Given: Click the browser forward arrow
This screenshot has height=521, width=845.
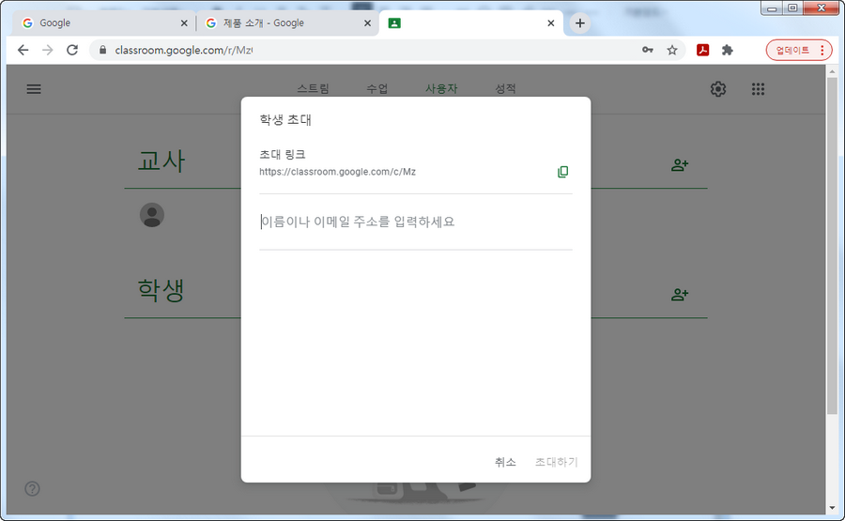Looking at the screenshot, I should coord(48,50).
